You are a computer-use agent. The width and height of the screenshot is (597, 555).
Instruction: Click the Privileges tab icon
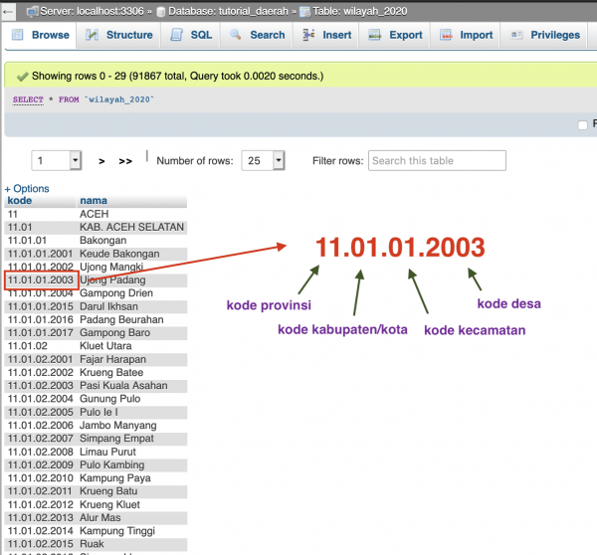[x=516, y=35]
